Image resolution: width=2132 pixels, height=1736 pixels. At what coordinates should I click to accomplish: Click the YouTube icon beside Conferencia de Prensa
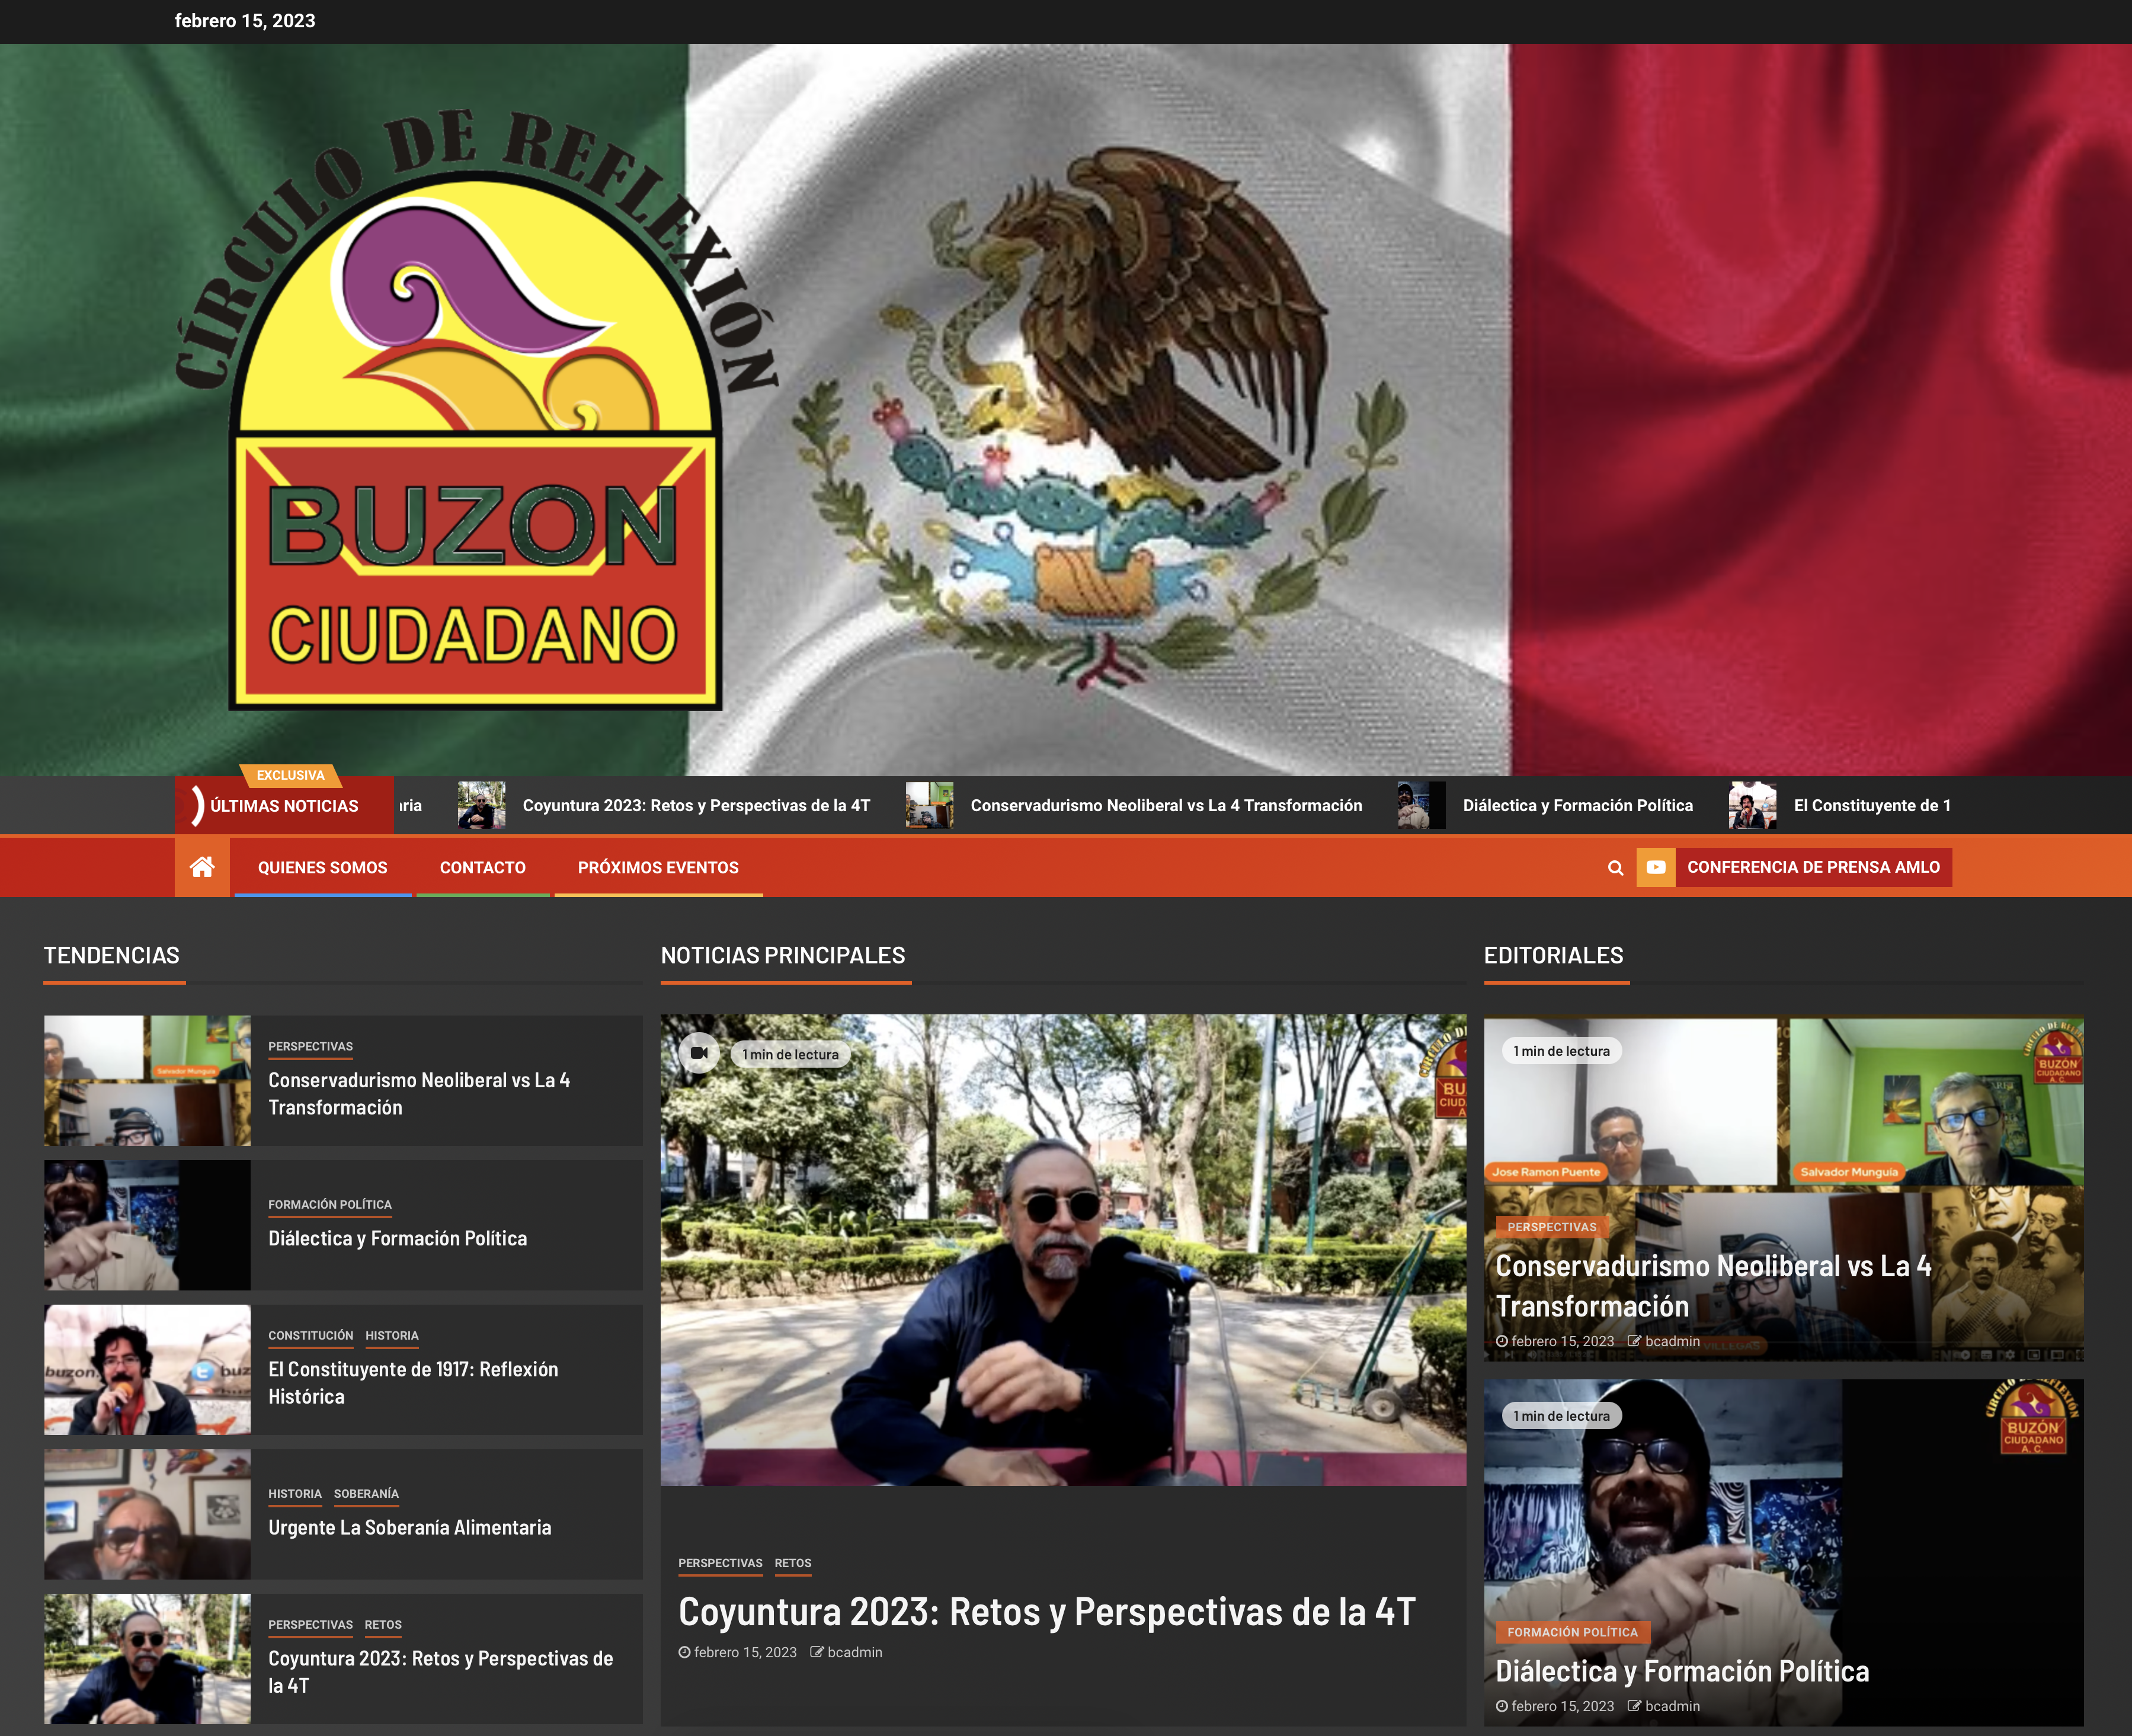(1655, 867)
